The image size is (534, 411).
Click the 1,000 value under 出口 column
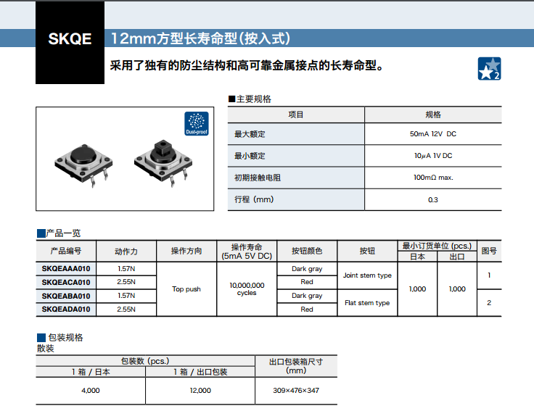(x=457, y=288)
